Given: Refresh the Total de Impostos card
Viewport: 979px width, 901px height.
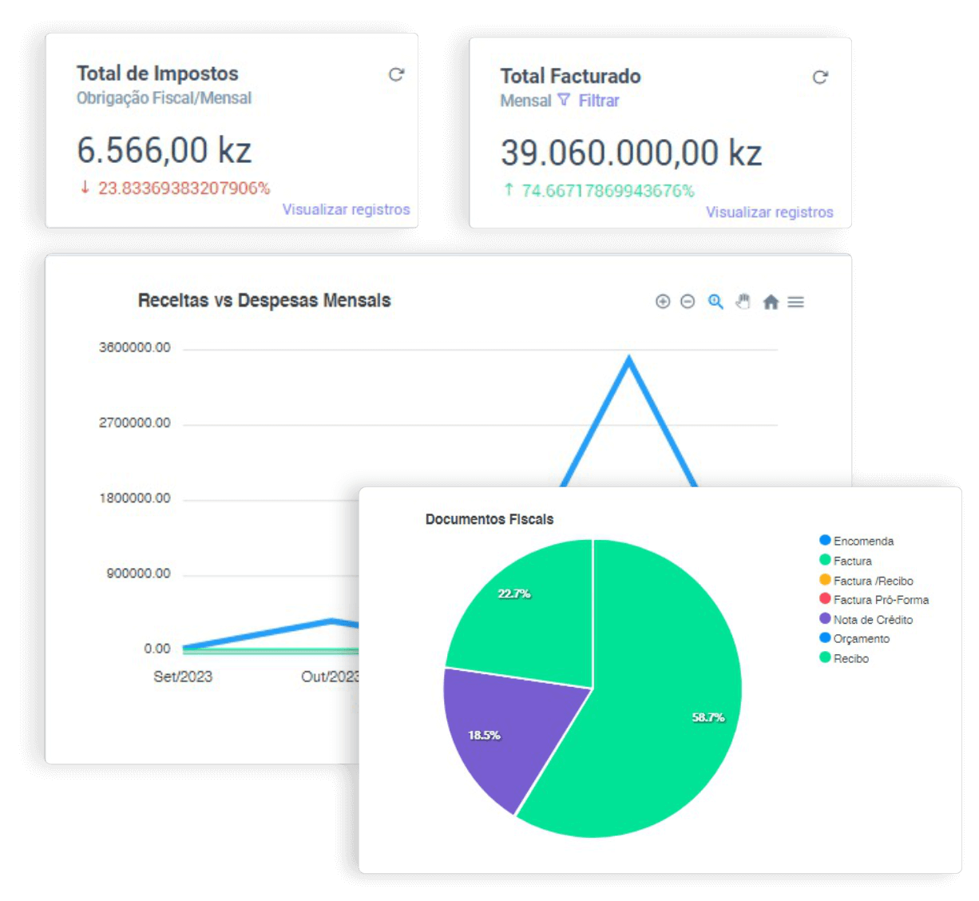Looking at the screenshot, I should click(396, 74).
